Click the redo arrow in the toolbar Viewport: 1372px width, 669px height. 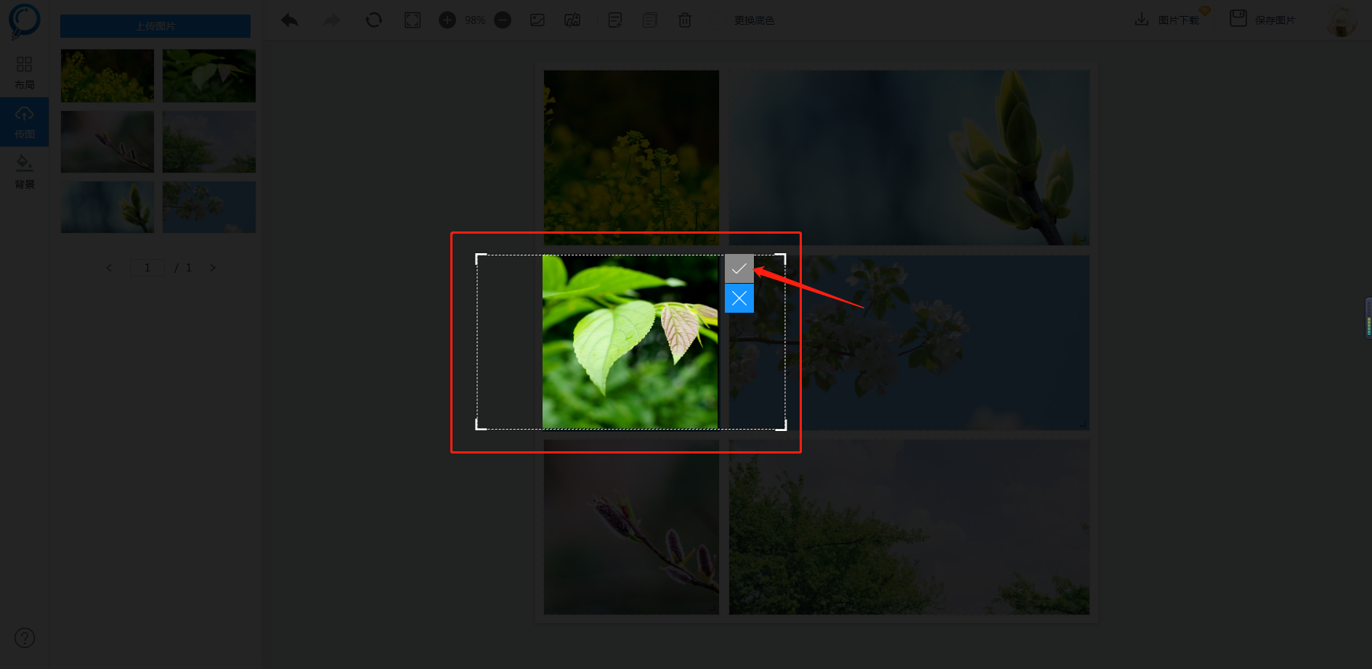click(332, 20)
